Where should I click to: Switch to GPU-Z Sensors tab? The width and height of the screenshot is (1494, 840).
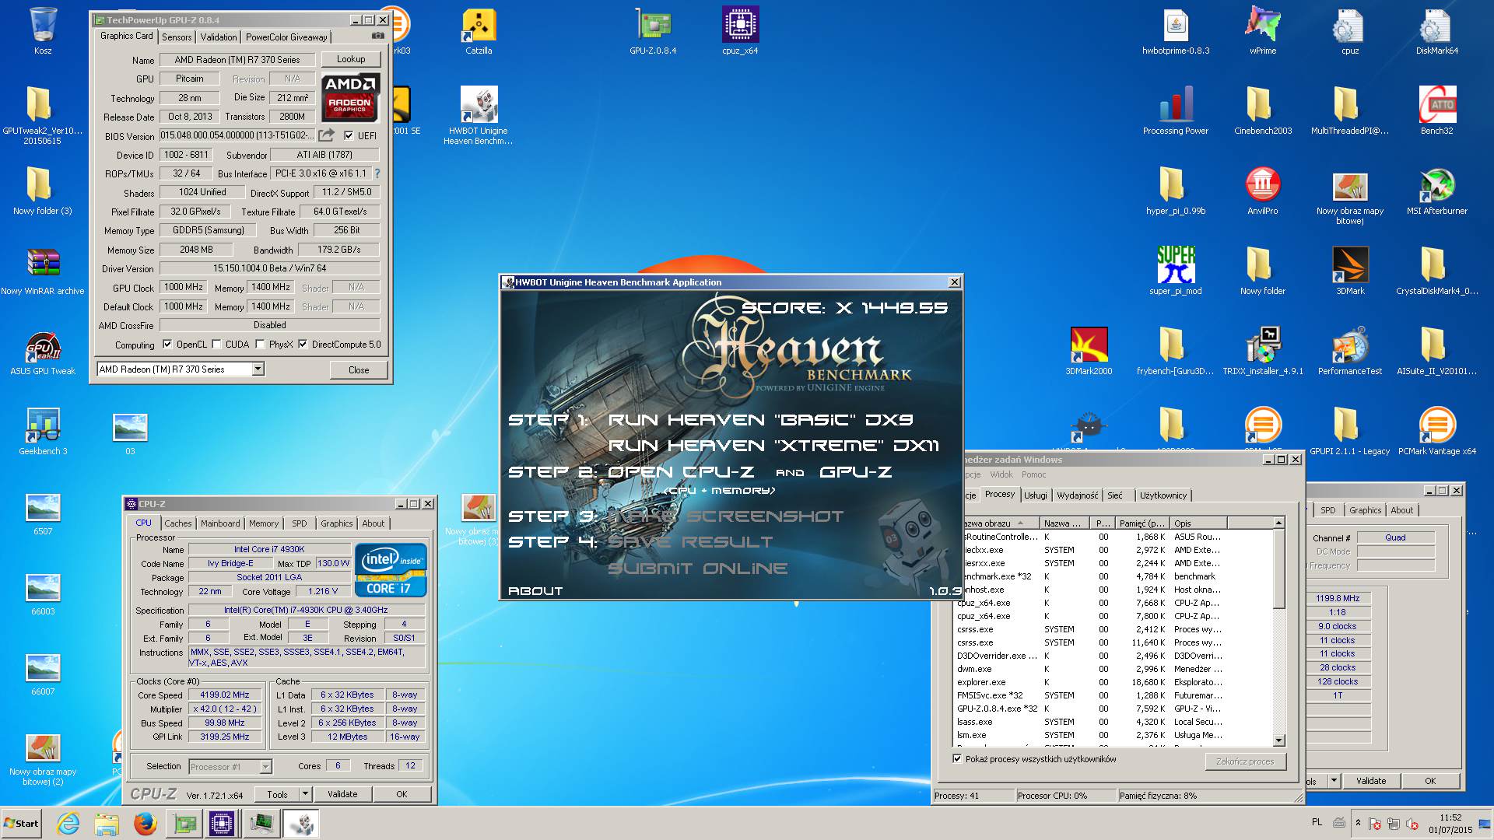pyautogui.click(x=177, y=37)
